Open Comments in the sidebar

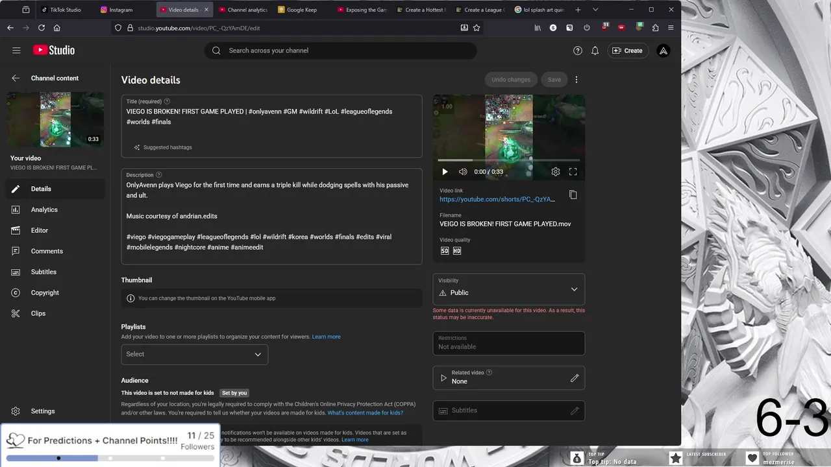(55, 251)
